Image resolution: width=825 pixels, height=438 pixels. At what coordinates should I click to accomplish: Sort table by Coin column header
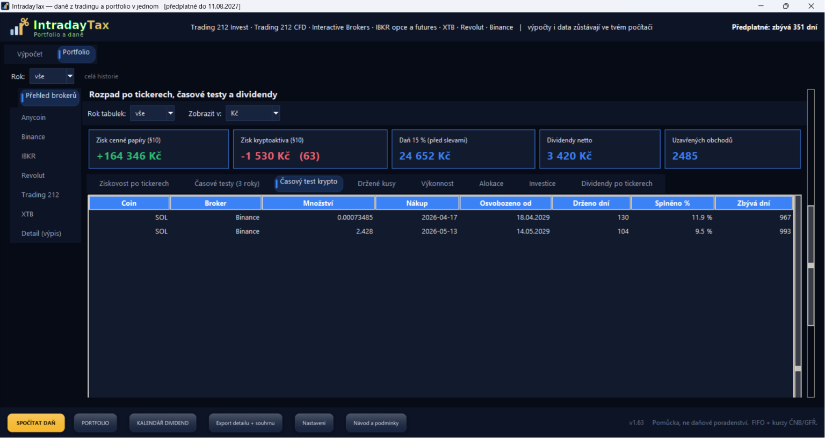[129, 203]
